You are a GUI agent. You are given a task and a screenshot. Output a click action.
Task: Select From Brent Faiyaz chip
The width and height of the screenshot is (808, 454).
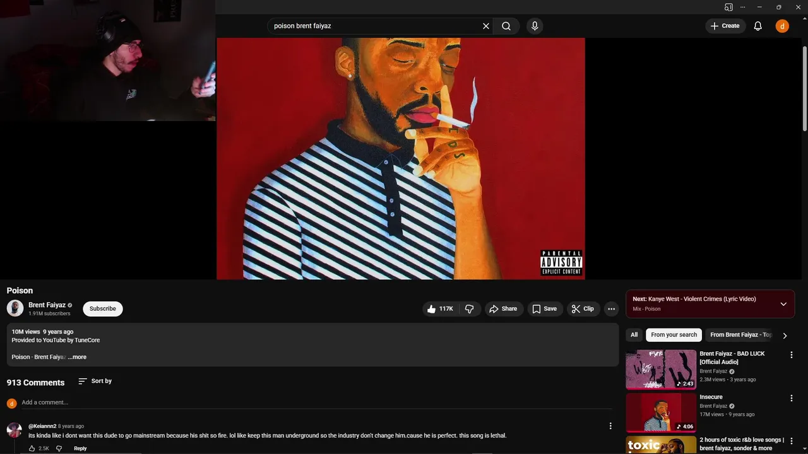(740, 335)
